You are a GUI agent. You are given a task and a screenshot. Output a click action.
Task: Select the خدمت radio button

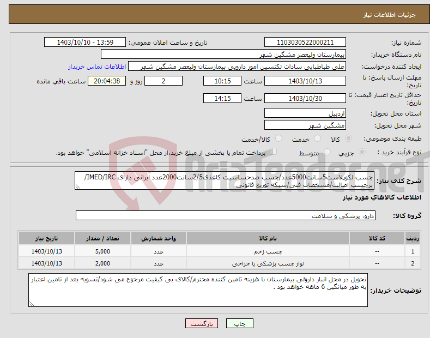(317, 138)
